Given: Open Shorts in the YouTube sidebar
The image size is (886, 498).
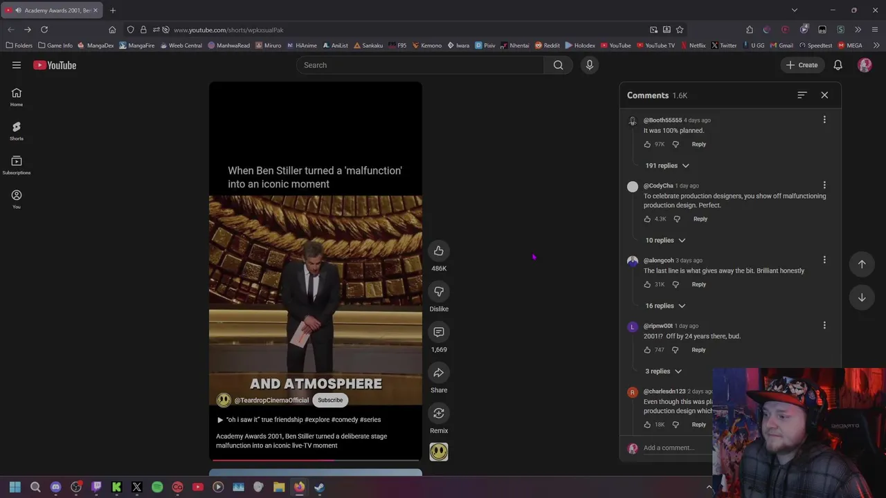Looking at the screenshot, I should (x=17, y=131).
